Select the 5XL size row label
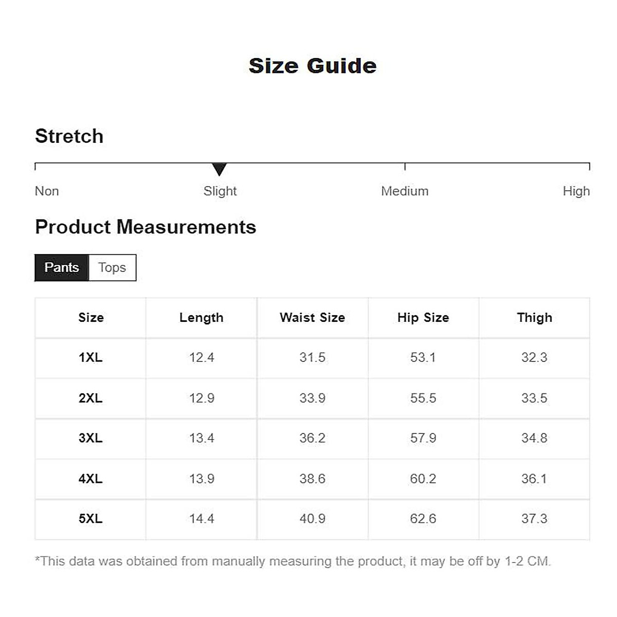 90,519
